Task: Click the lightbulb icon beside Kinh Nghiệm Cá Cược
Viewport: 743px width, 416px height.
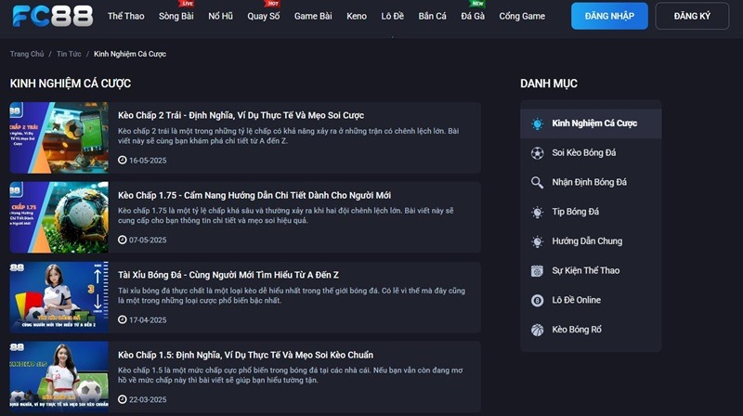Action: tap(537, 123)
